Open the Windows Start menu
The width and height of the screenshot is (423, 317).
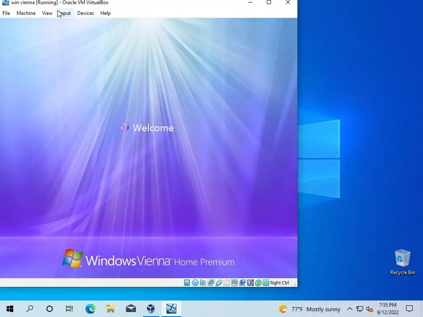pyautogui.click(x=10, y=309)
